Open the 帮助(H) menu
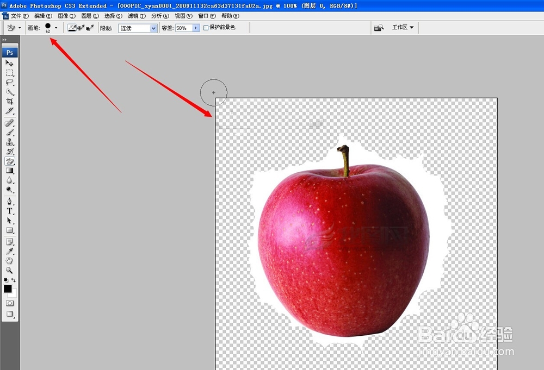The image size is (544, 370). pyautogui.click(x=230, y=16)
